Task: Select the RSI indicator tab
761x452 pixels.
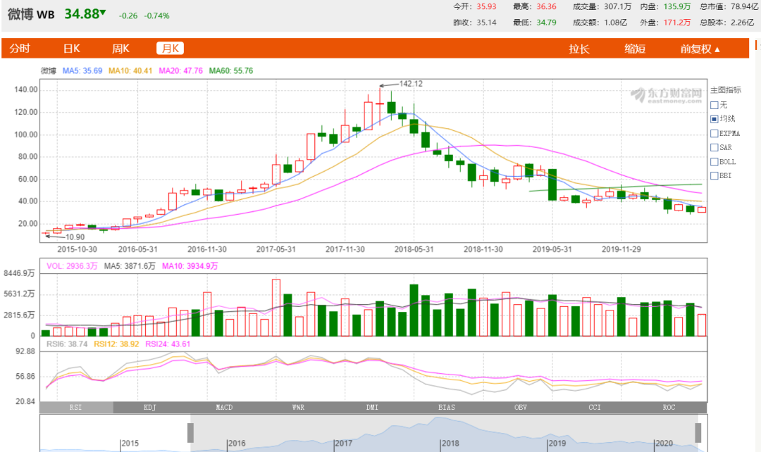Action: (76, 408)
